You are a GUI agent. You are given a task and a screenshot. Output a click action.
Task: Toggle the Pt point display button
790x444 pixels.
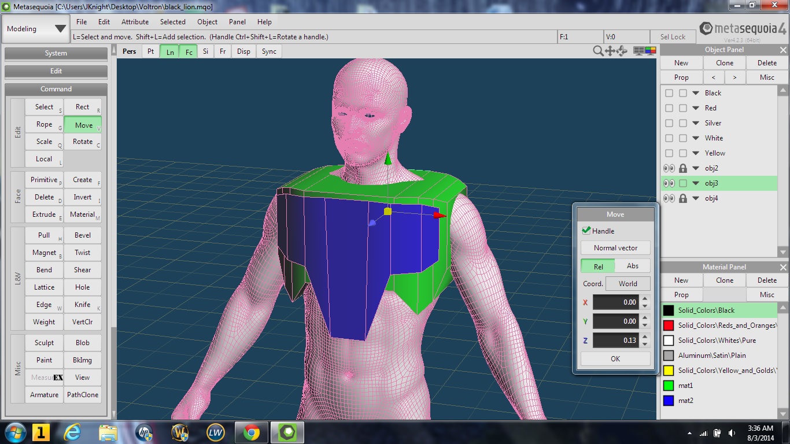151,51
